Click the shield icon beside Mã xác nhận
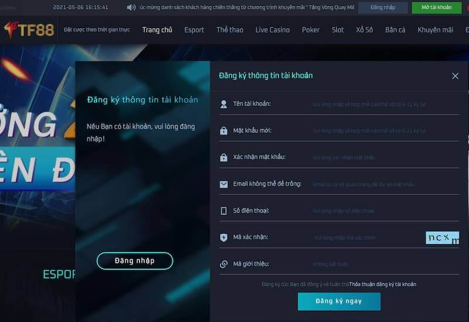 (x=223, y=238)
